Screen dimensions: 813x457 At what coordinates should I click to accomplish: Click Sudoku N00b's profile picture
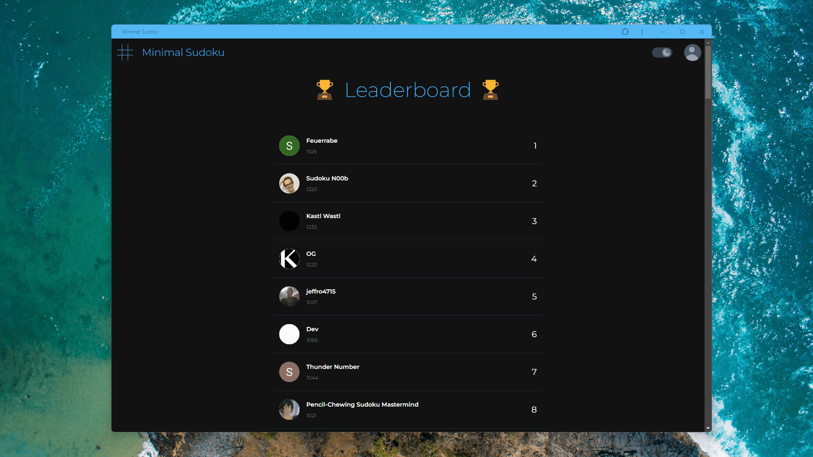pos(289,183)
